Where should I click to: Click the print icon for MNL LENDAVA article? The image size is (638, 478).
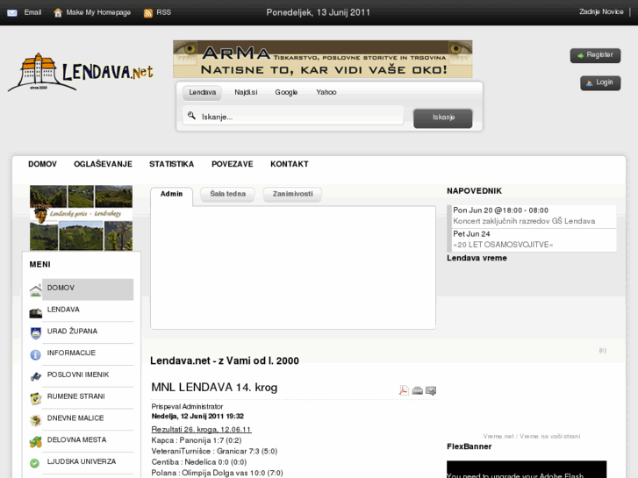[418, 390]
